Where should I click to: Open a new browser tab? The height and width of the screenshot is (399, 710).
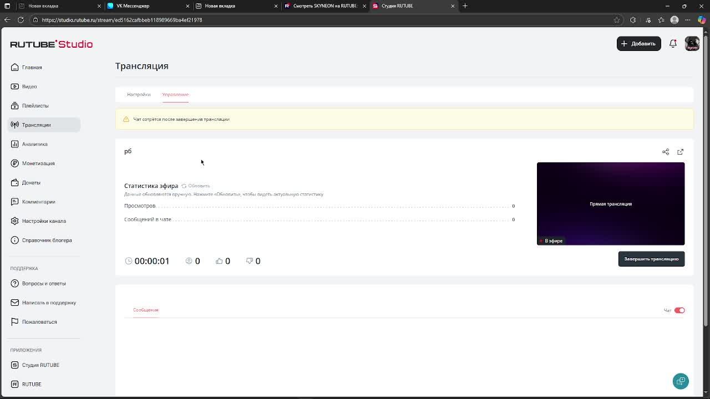click(x=465, y=6)
